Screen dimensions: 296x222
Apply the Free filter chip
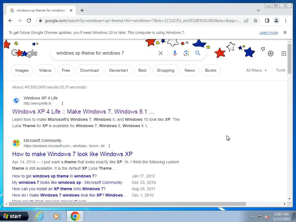(66, 70)
